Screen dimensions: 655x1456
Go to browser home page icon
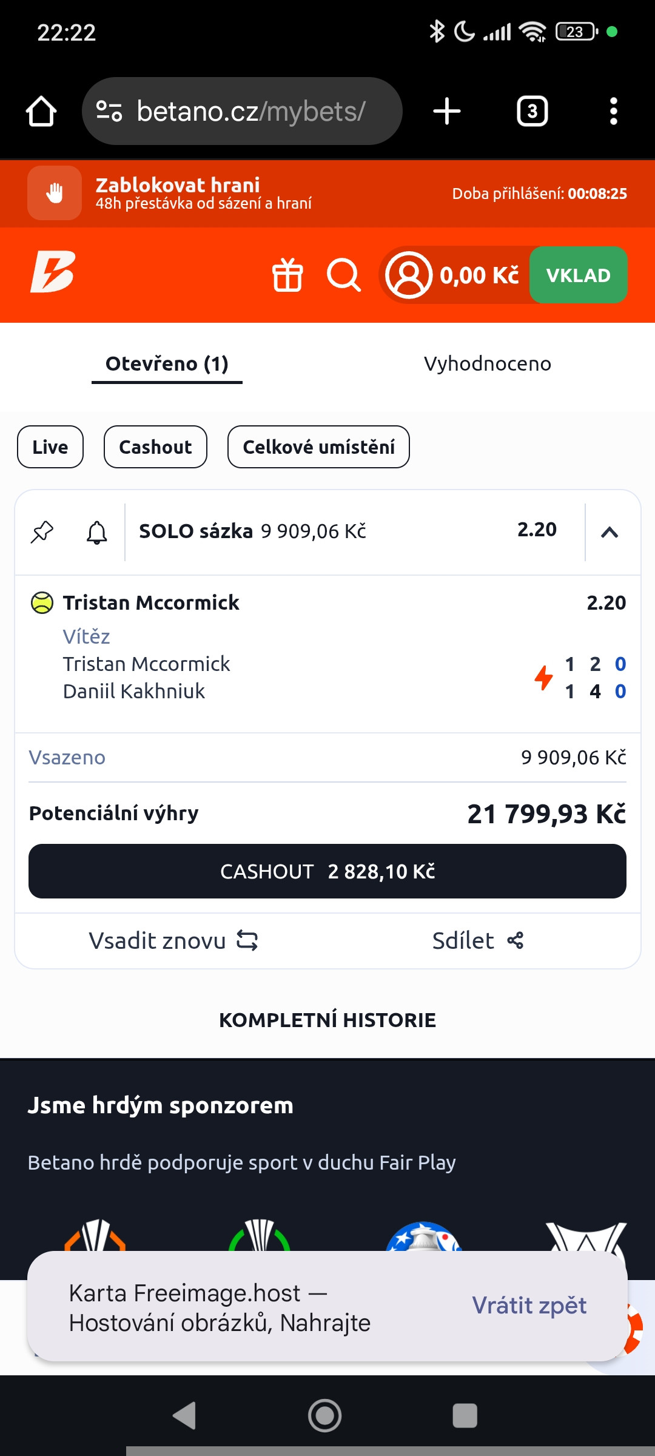tap(41, 112)
